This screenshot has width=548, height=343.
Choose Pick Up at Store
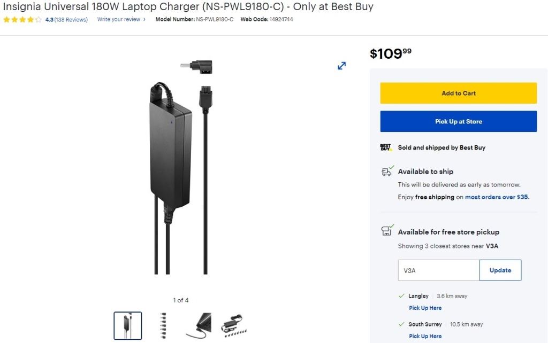459,121
